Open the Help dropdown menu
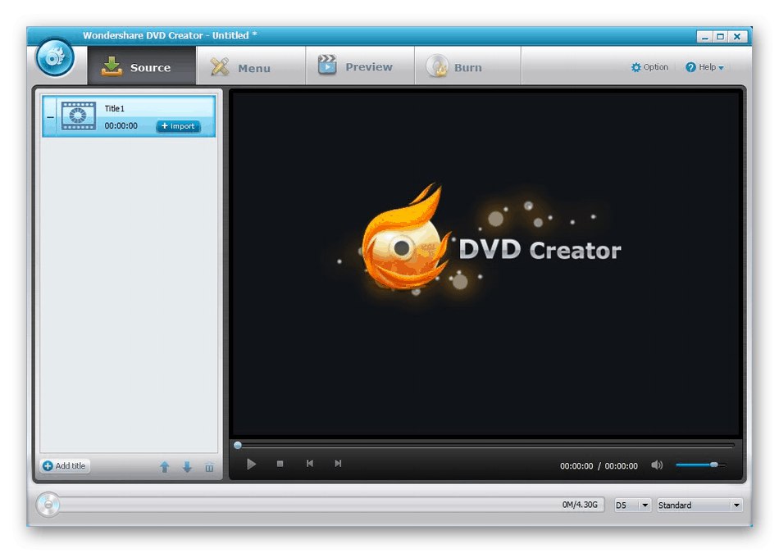This screenshot has width=779, height=553. [x=704, y=67]
